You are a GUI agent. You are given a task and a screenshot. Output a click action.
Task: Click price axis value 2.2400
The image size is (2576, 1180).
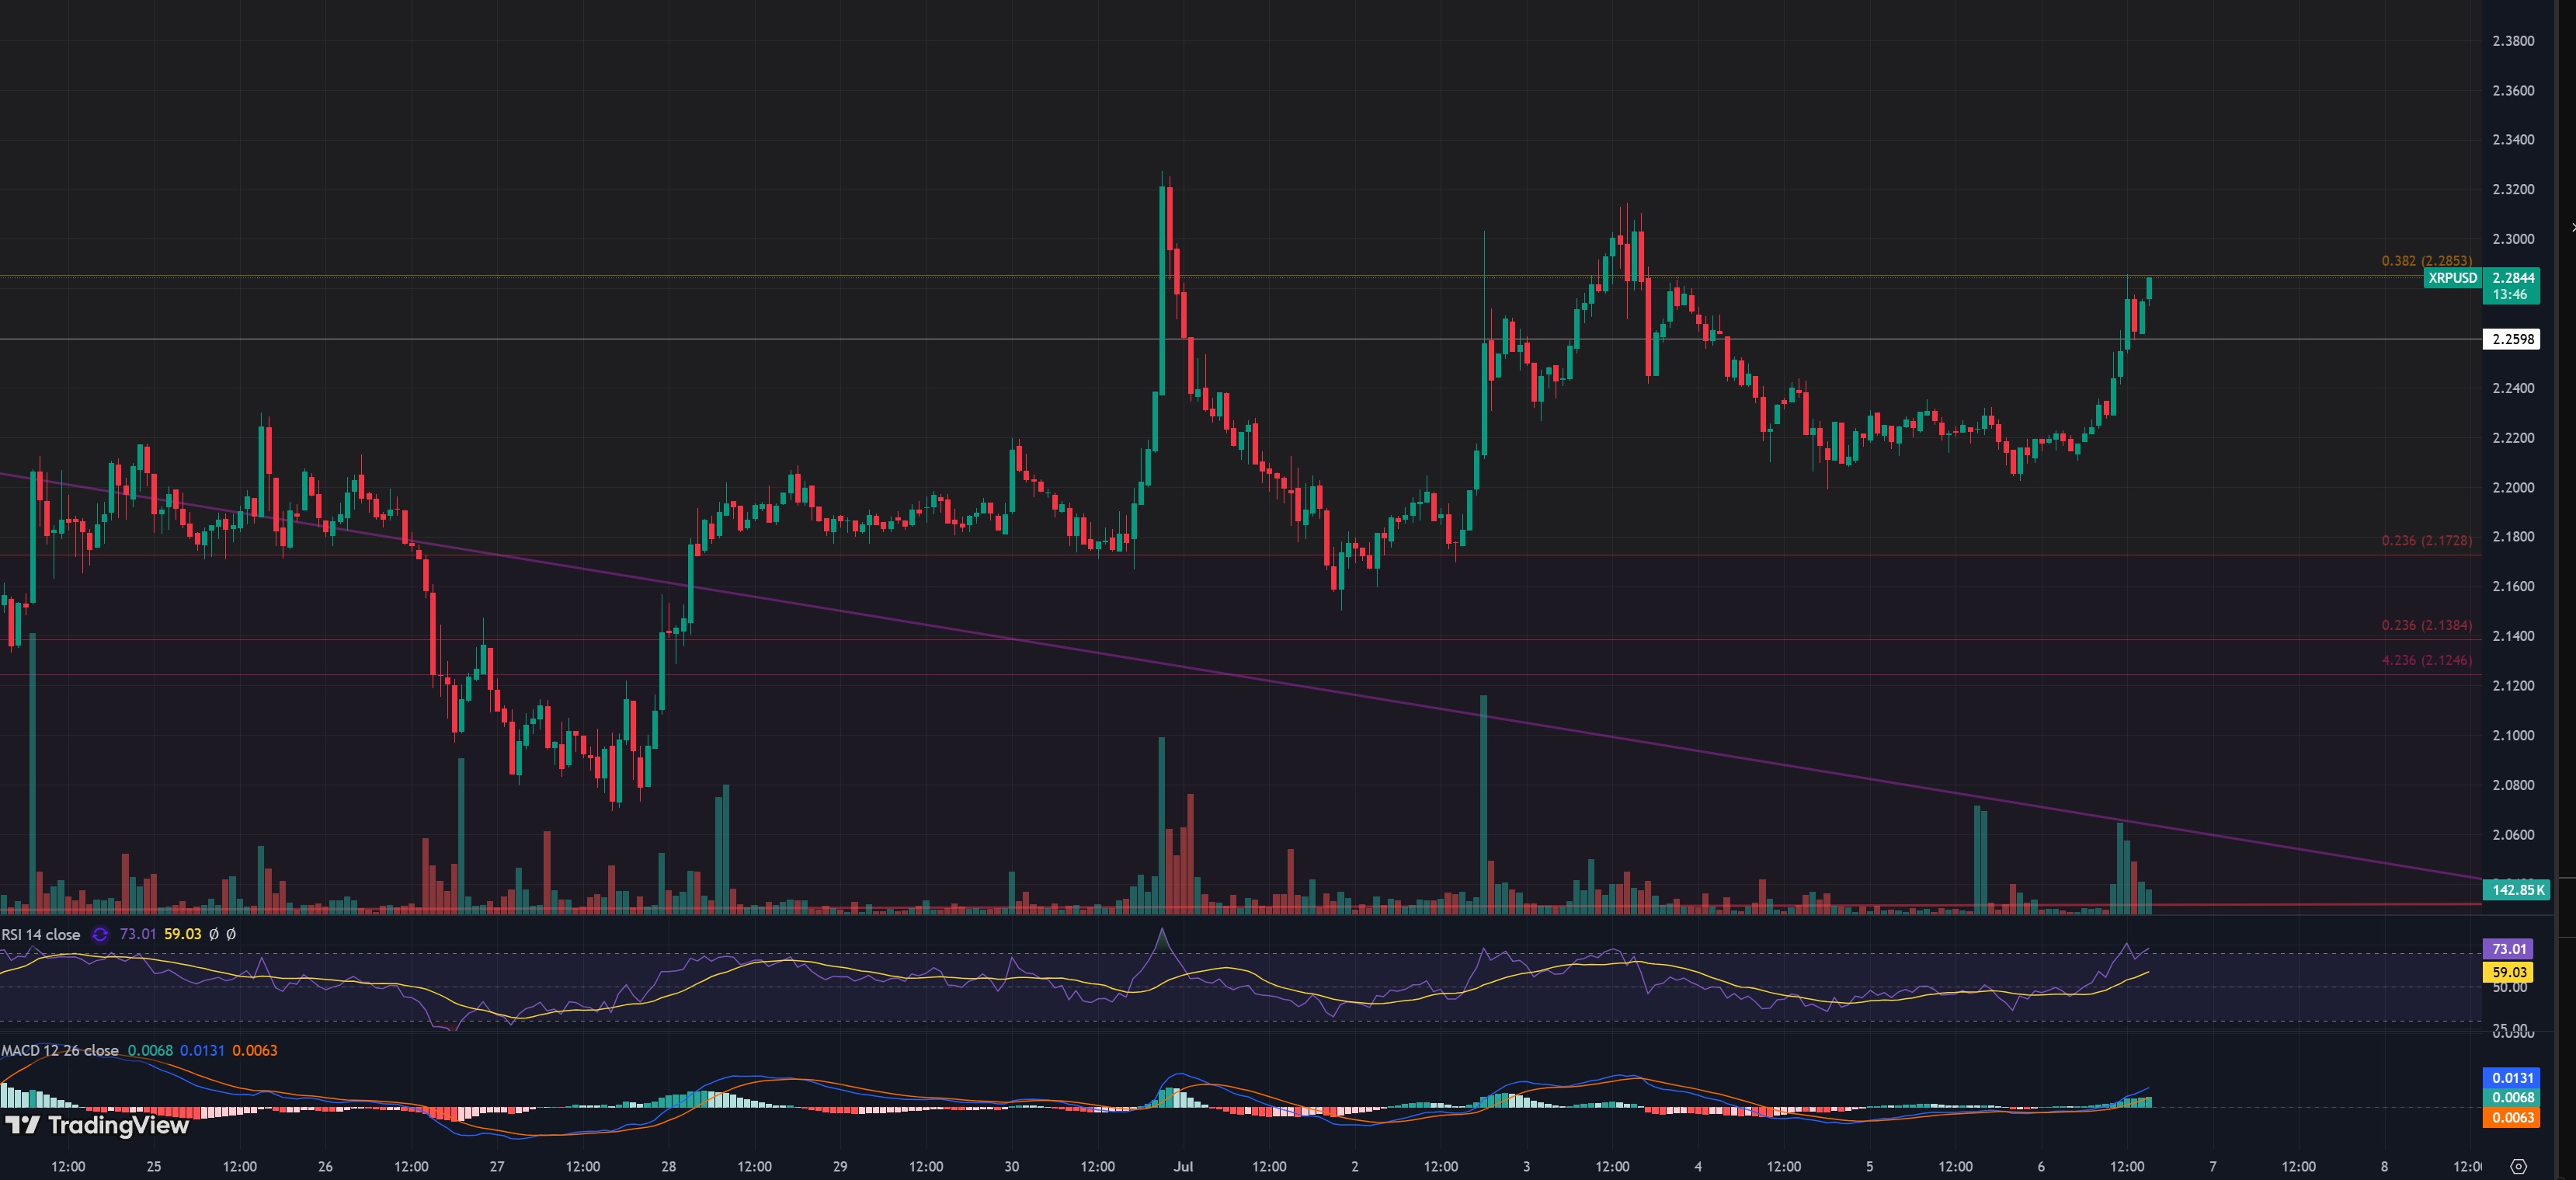(x=2513, y=388)
